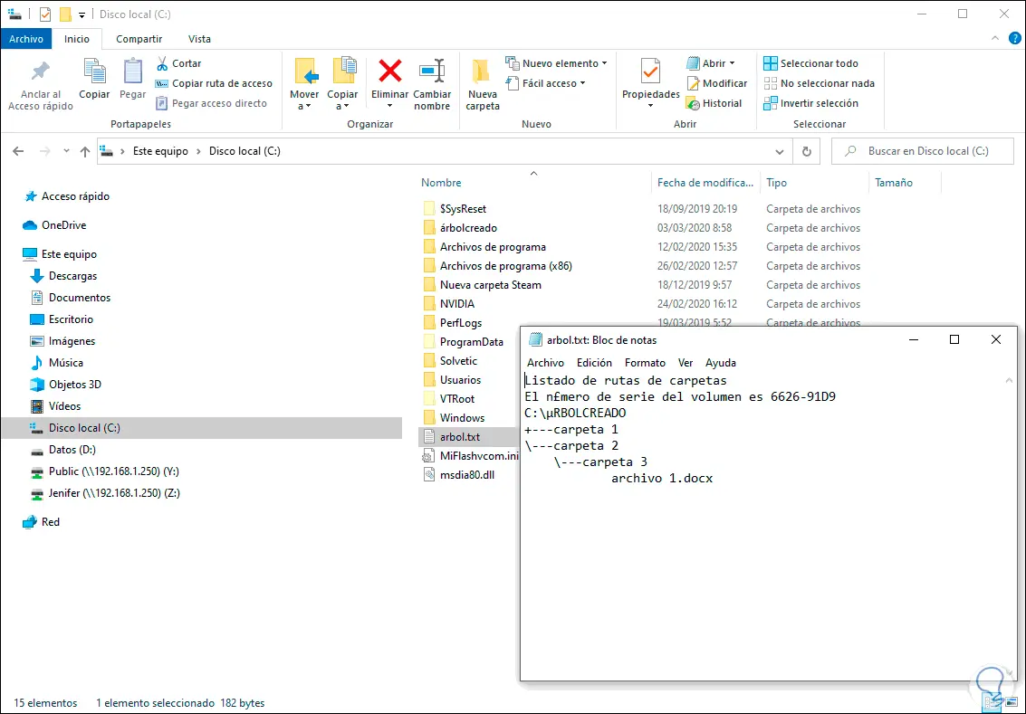
Task: Click Invertir selección option
Action: point(810,103)
